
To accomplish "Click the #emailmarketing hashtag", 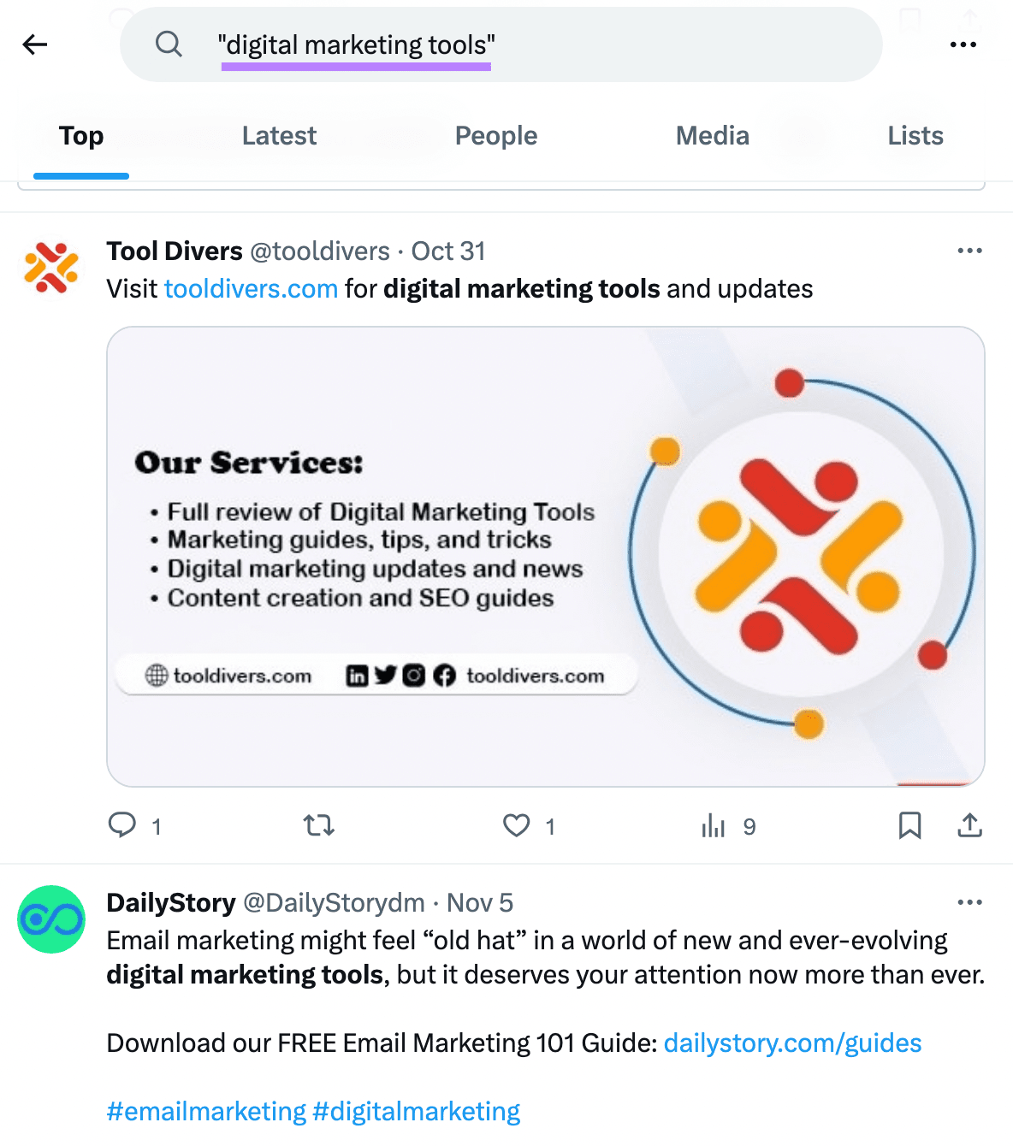I will (204, 1110).
